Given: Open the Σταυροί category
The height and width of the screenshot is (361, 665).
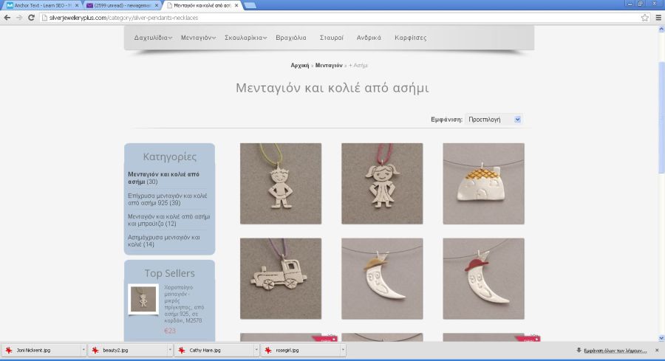Looking at the screenshot, I should click(331, 38).
